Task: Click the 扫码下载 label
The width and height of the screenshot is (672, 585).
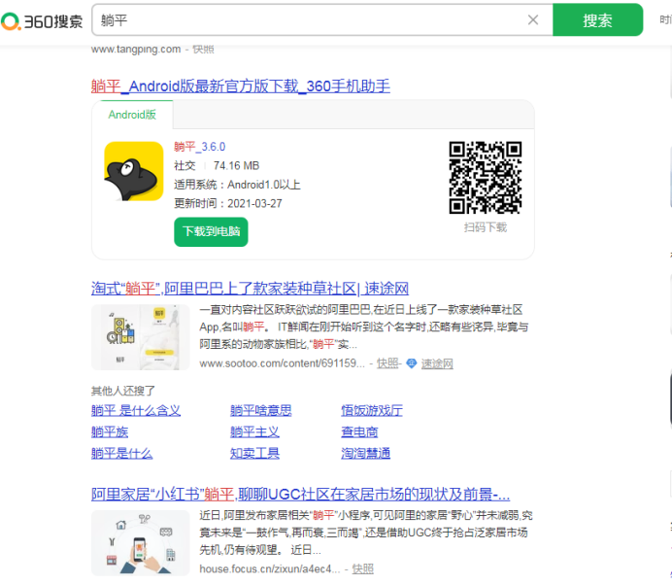Action: click(x=486, y=227)
